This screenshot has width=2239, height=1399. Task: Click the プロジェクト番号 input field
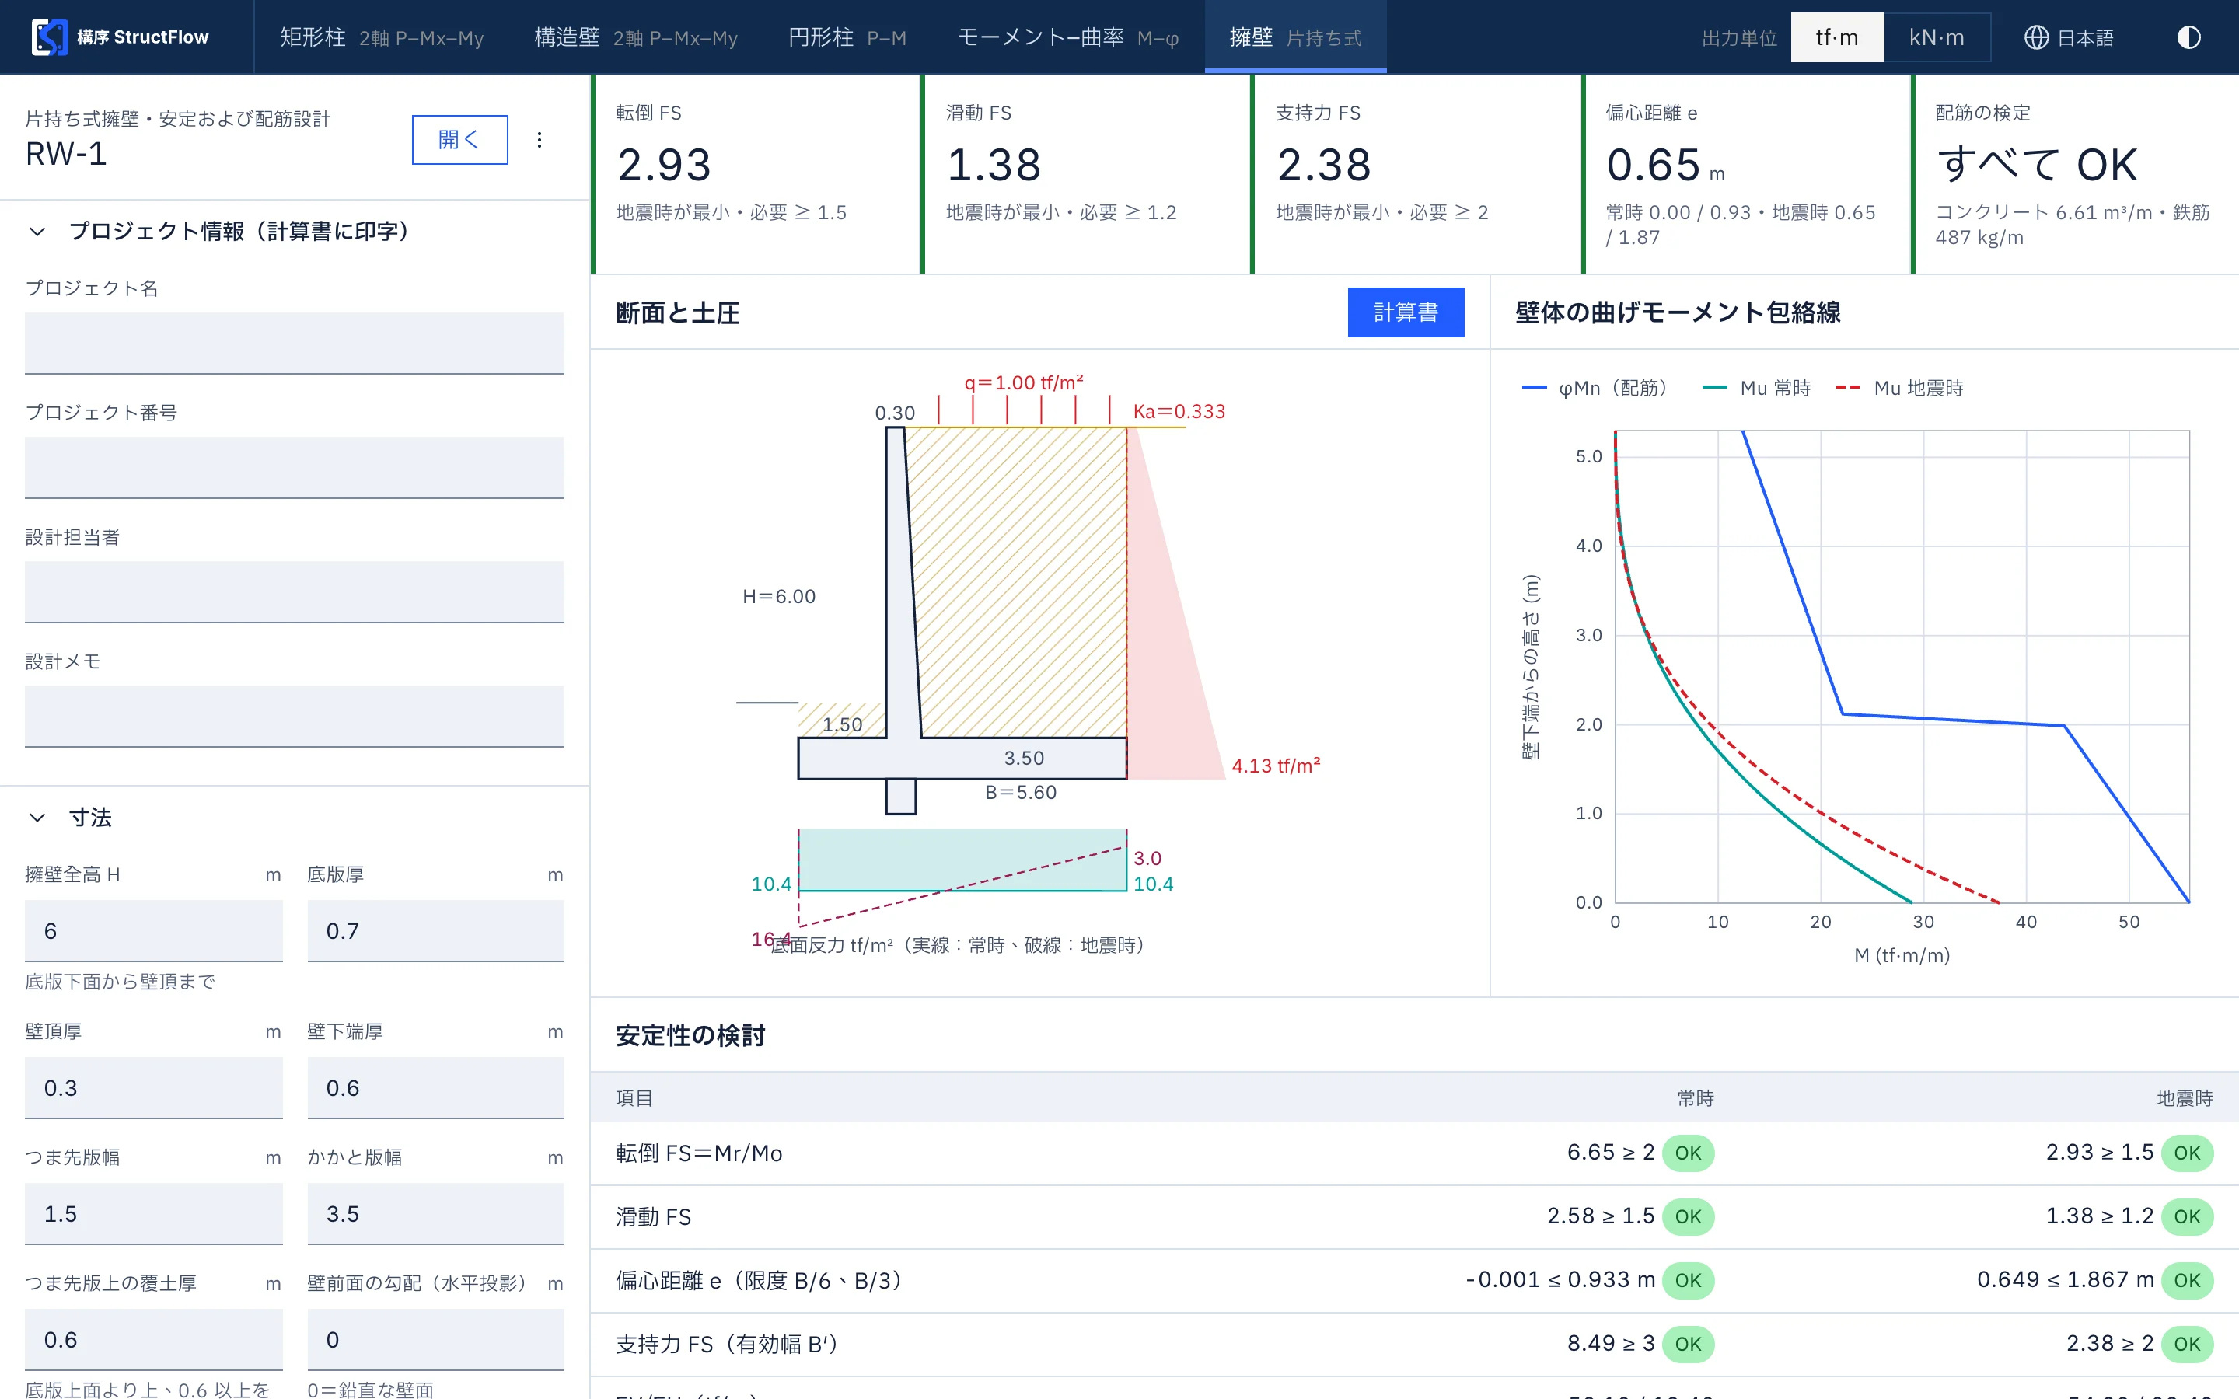294,468
